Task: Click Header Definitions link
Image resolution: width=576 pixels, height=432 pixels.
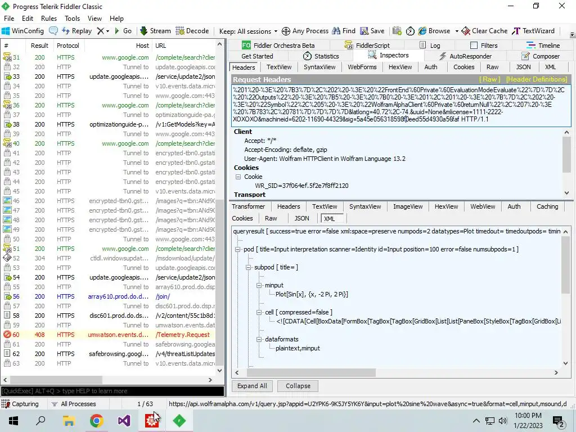Action: coord(536,79)
